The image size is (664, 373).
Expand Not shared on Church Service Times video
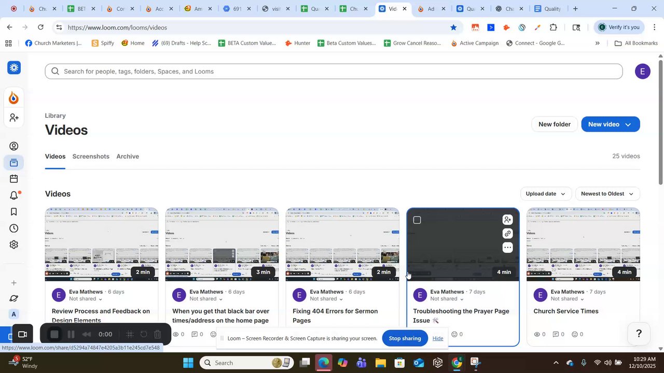pos(568,299)
